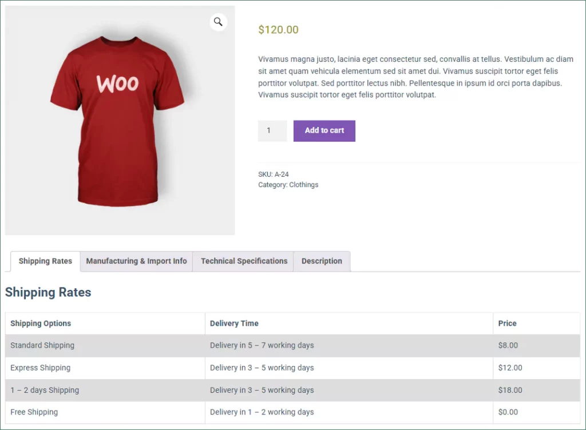Click the 1 – 2 days Shipping option
The width and height of the screenshot is (586, 430).
(x=45, y=390)
